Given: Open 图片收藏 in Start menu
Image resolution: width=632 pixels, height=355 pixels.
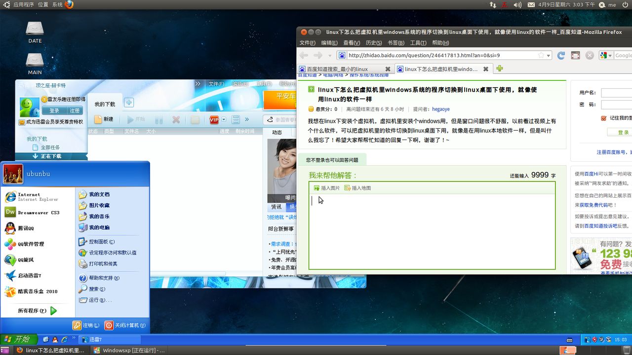Looking at the screenshot, I should pyautogui.click(x=95, y=205).
